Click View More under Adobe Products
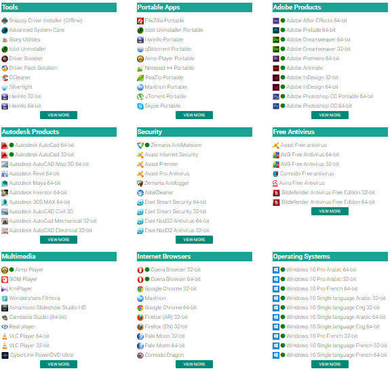Viewport: 392px width, 371px height. [330, 115]
